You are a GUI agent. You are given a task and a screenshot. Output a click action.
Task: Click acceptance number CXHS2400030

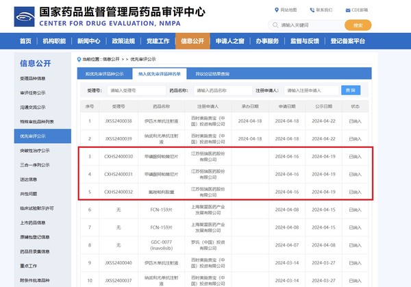[x=119, y=156]
